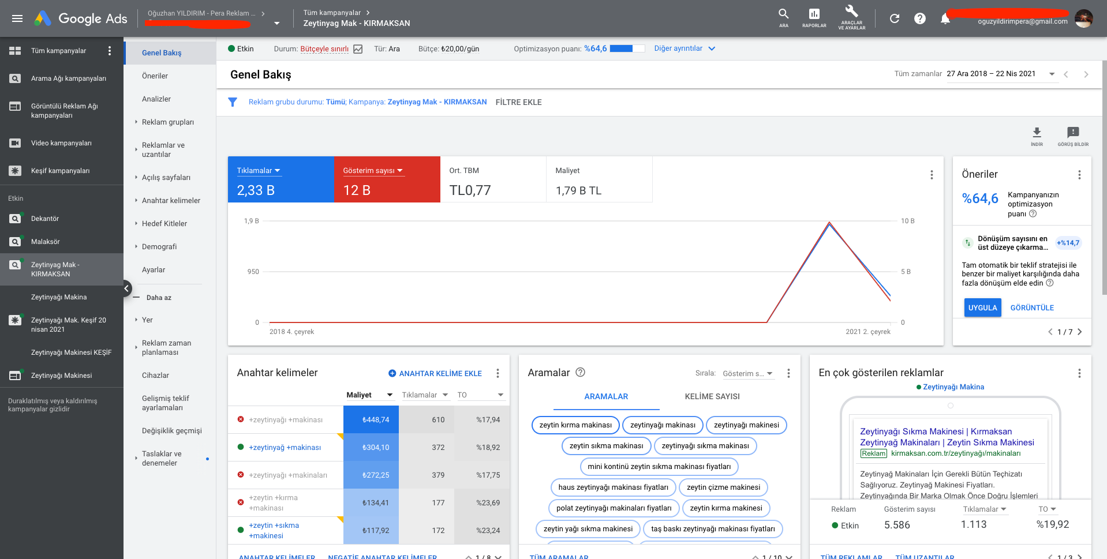The height and width of the screenshot is (559, 1107).
Task: Click the Google Ads logo
Action: (80, 18)
